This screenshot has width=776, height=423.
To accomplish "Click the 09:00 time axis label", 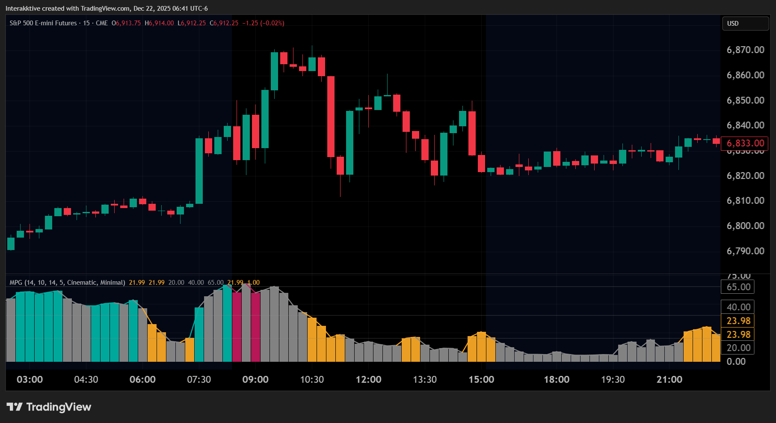I will [x=255, y=380].
